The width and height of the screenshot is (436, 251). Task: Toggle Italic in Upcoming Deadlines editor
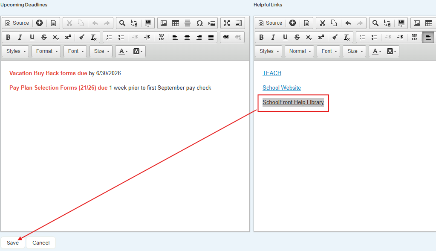click(x=20, y=37)
